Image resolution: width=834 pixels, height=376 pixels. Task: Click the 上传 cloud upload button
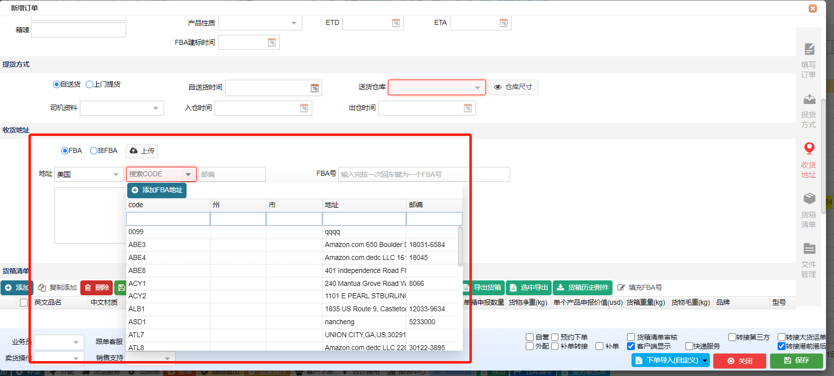142,151
